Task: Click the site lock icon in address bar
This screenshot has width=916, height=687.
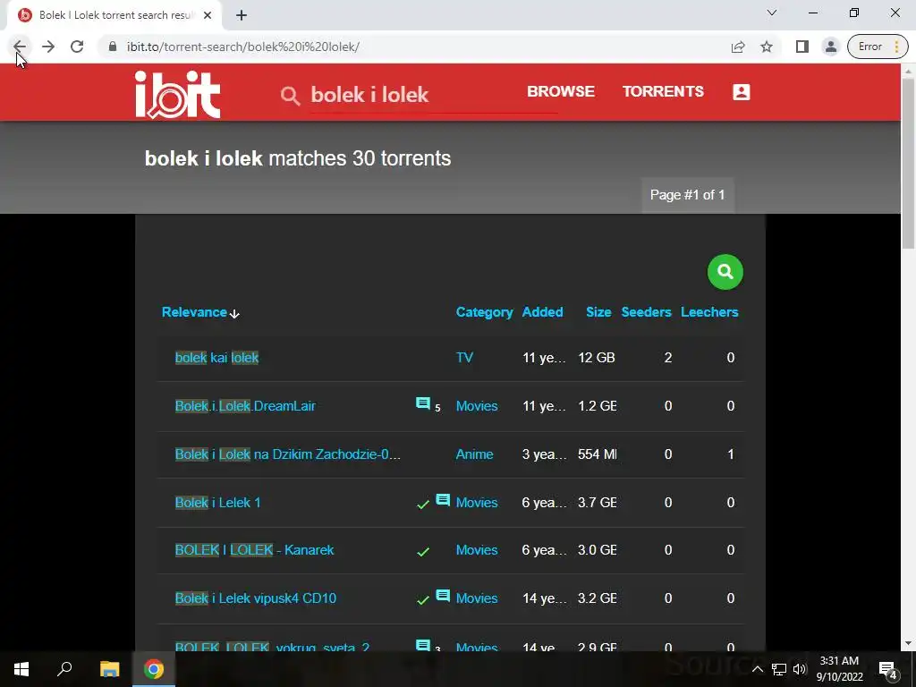Action: coord(114,47)
